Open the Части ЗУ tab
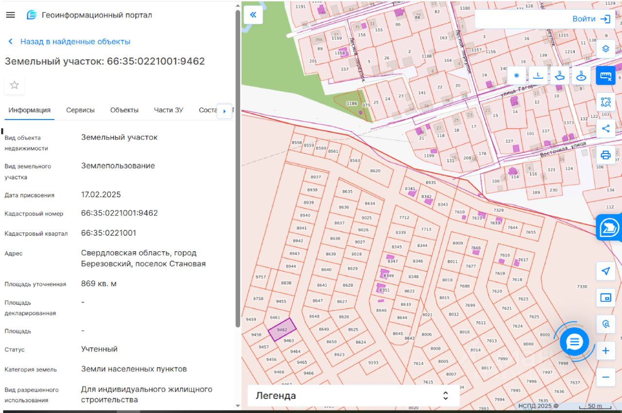Viewport: 622px width, 413px height. coord(169,110)
